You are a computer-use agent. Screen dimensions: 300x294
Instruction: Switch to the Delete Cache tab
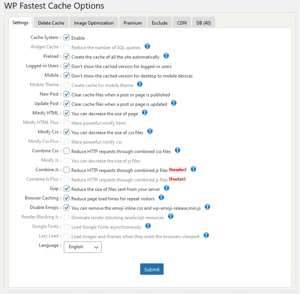51,23
